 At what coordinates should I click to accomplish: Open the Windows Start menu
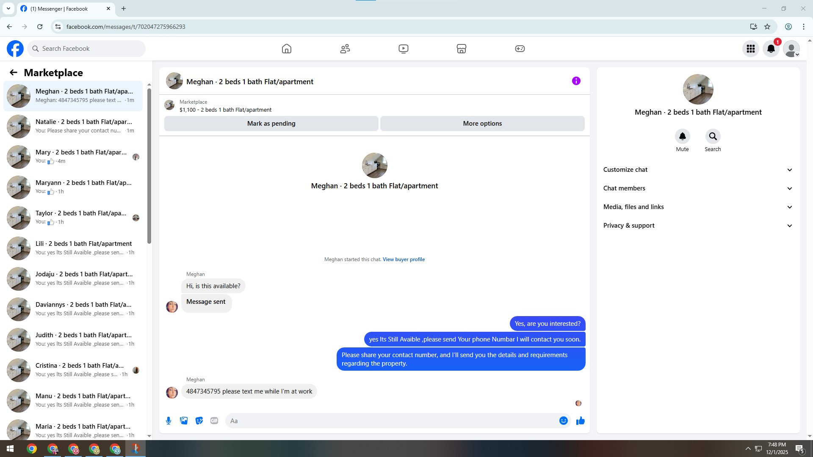click(x=10, y=449)
